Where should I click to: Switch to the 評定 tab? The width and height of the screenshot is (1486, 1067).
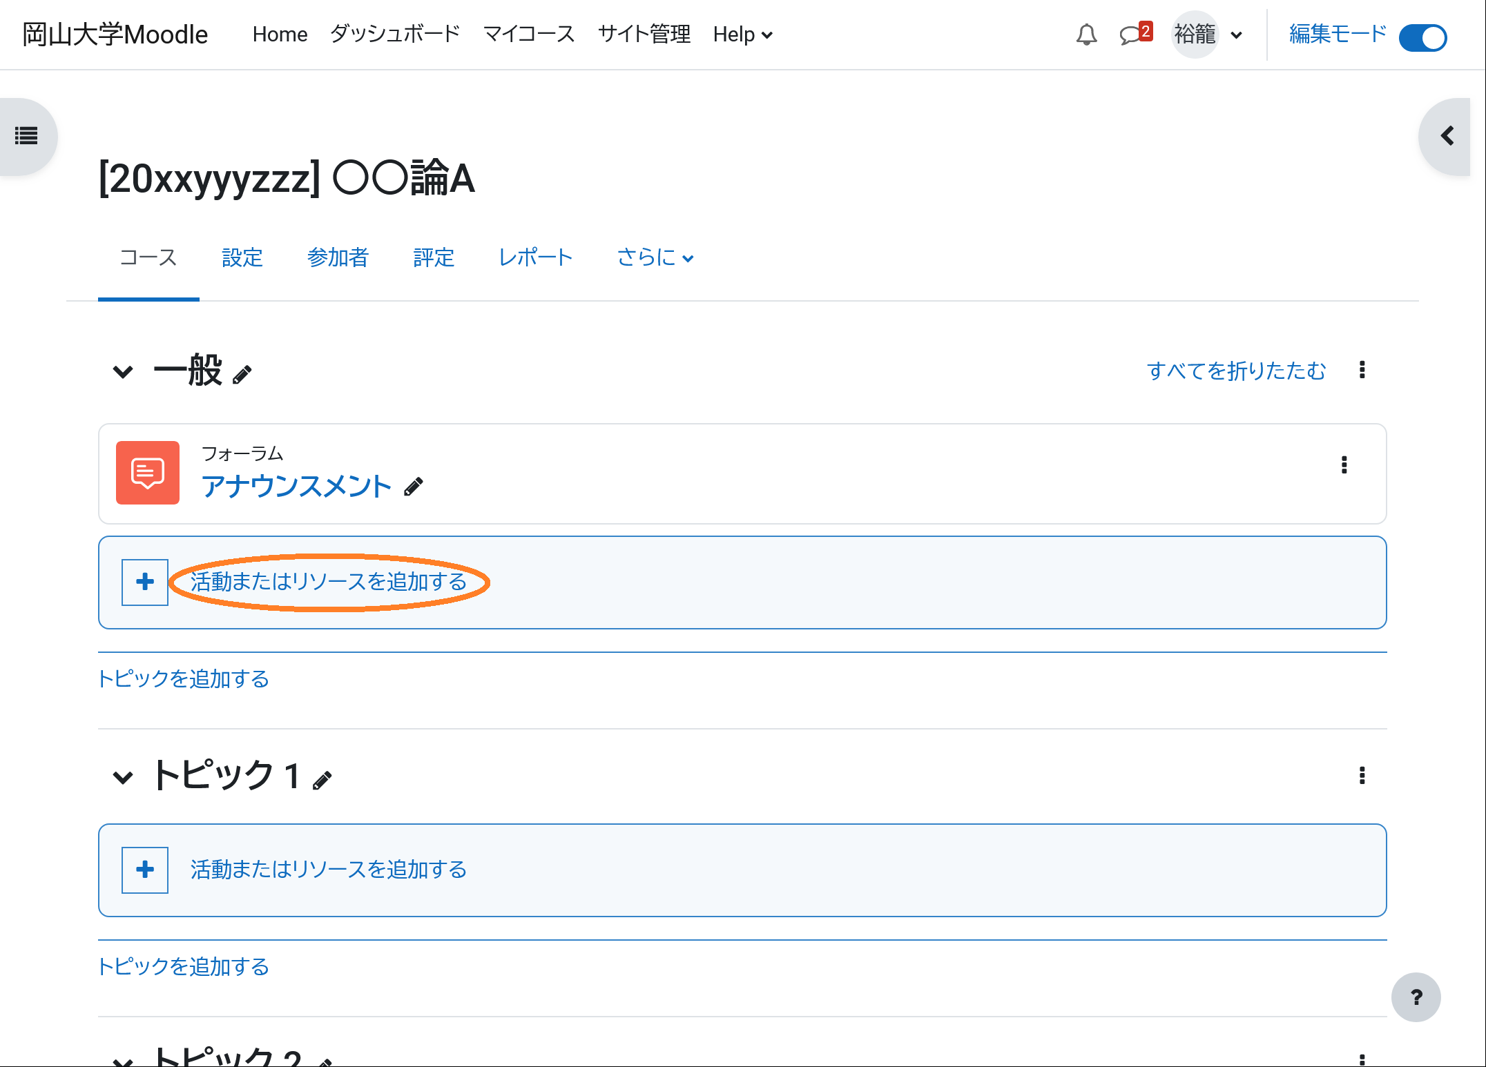tap(434, 258)
